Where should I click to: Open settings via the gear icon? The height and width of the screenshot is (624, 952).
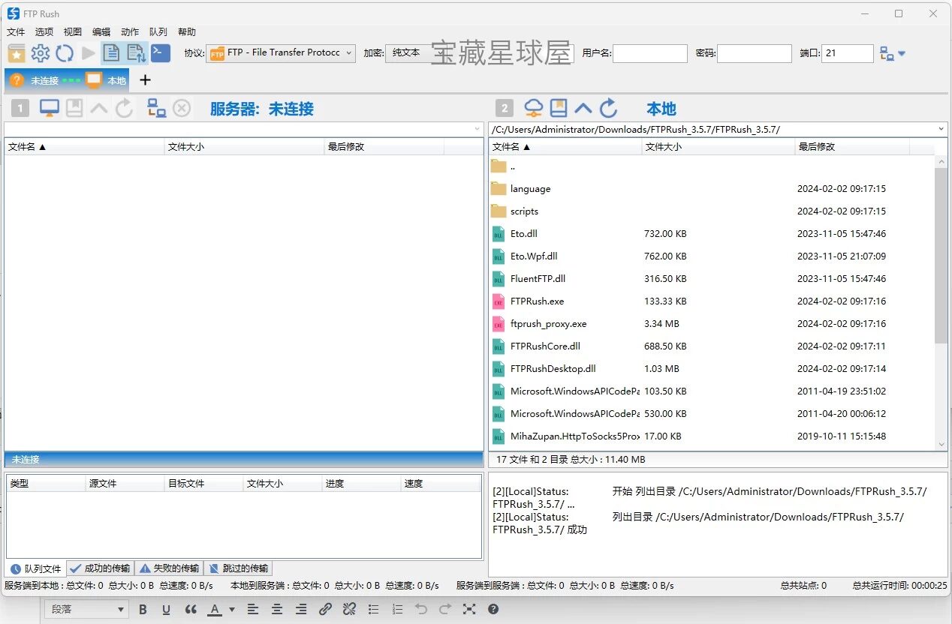(41, 53)
